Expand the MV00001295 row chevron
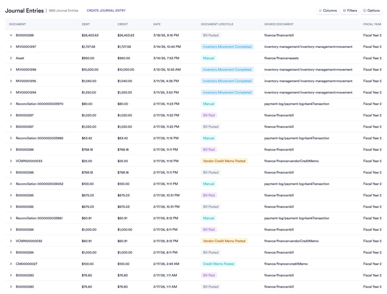387x294 pixels. click(11, 81)
